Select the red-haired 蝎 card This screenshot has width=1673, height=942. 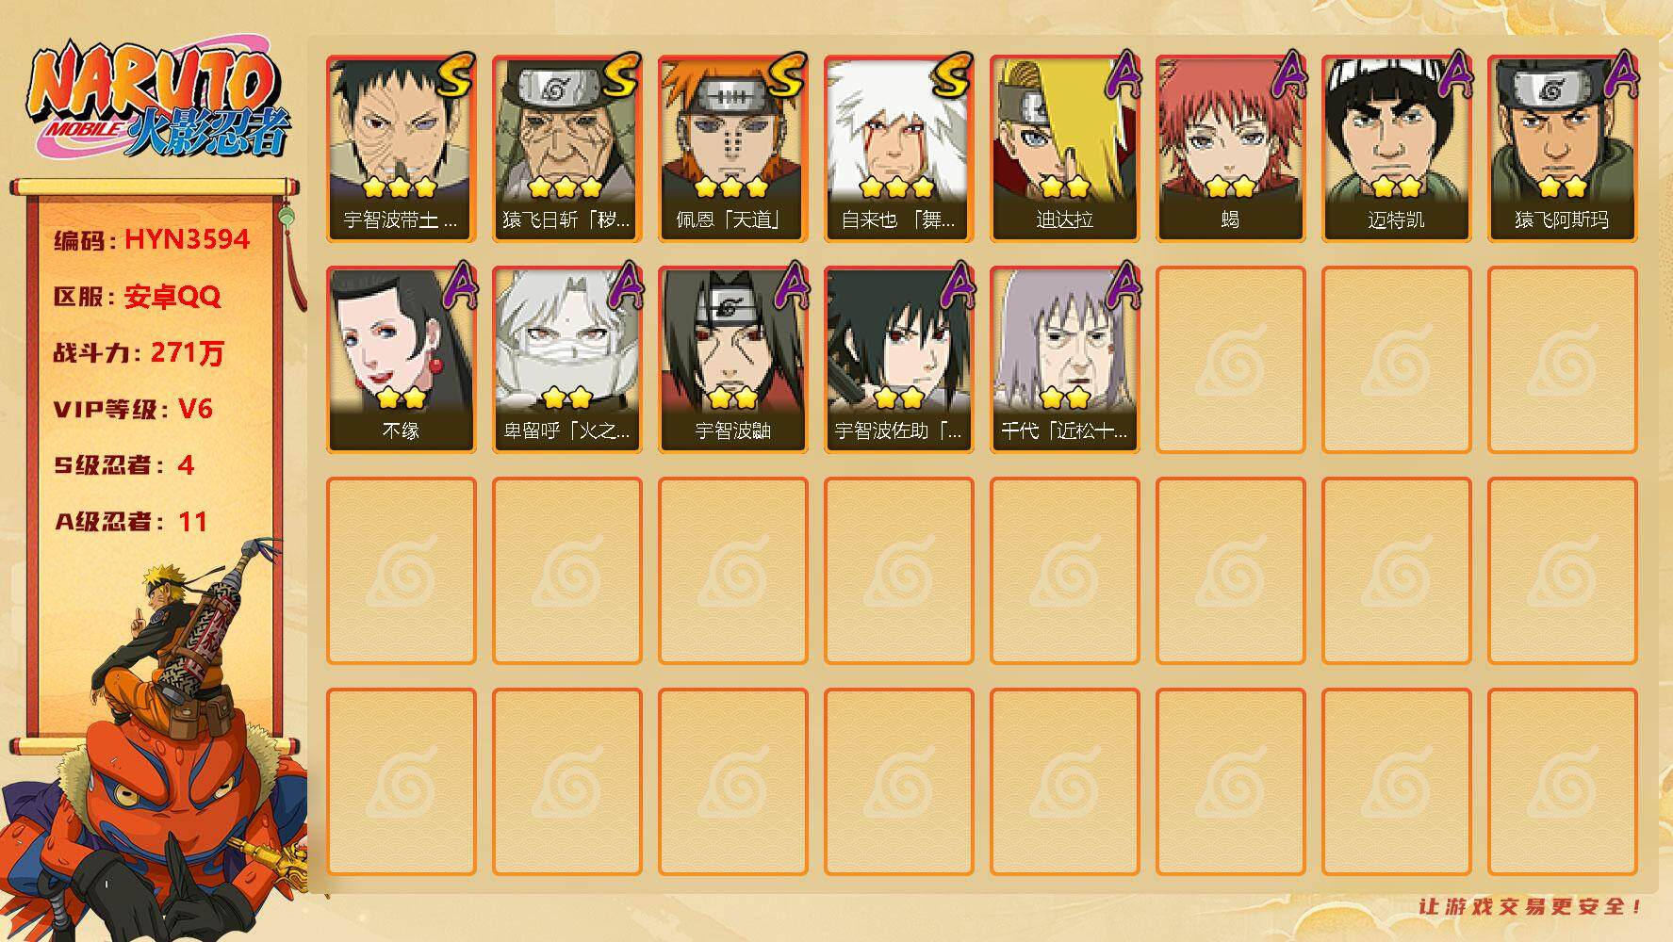click(x=1231, y=149)
